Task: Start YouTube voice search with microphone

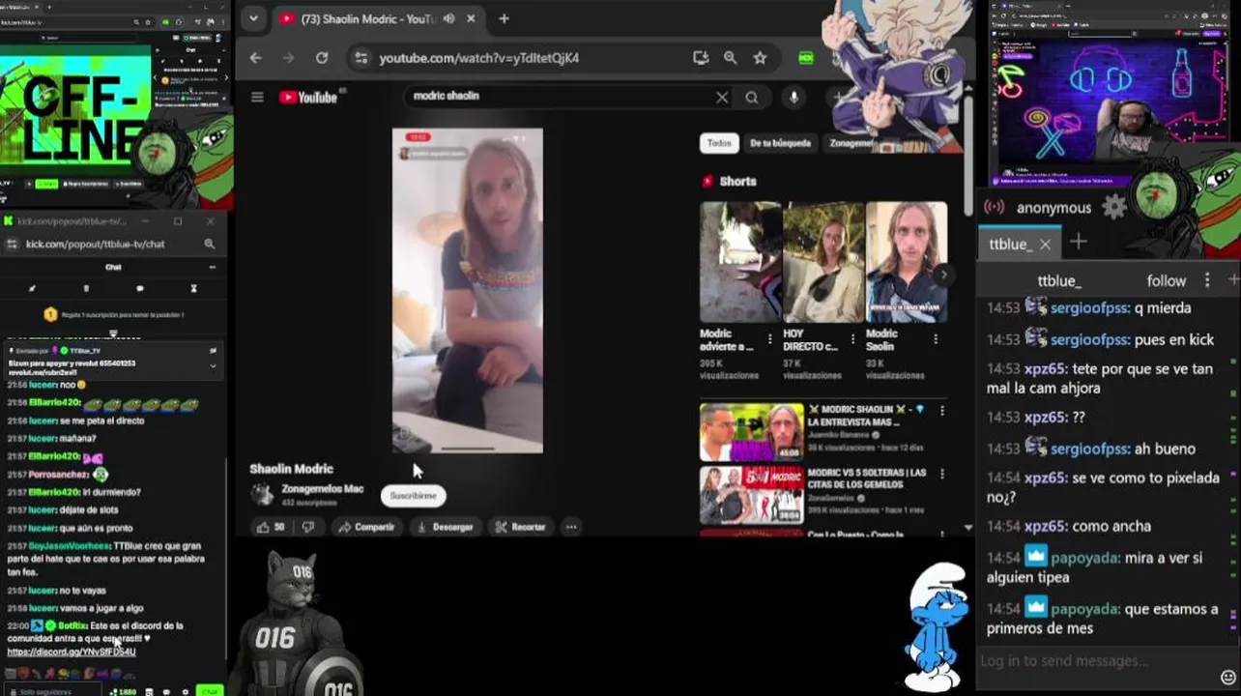Action: (x=794, y=97)
